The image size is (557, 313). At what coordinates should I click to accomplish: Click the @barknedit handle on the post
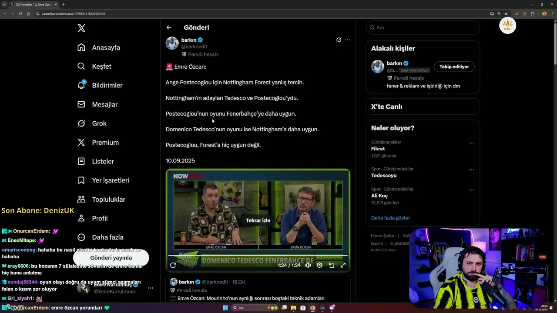click(194, 47)
